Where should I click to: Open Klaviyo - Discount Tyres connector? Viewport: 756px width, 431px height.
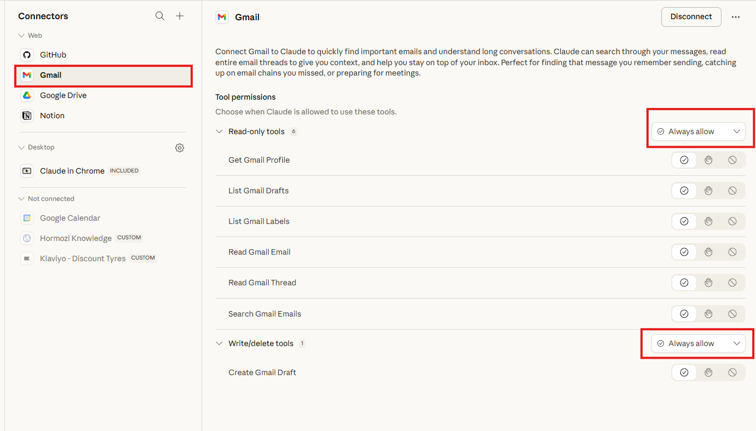coord(103,258)
